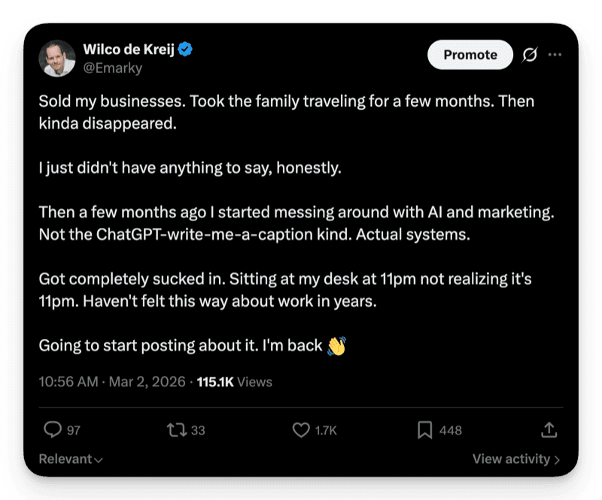This screenshot has width=602, height=500.
Task: Open share options via the share icon
Action: pyautogui.click(x=549, y=429)
